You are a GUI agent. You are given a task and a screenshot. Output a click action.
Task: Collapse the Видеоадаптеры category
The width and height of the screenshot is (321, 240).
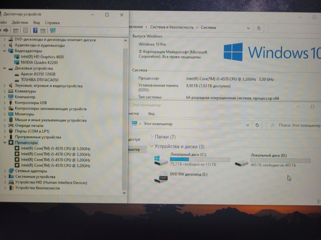[4, 51]
